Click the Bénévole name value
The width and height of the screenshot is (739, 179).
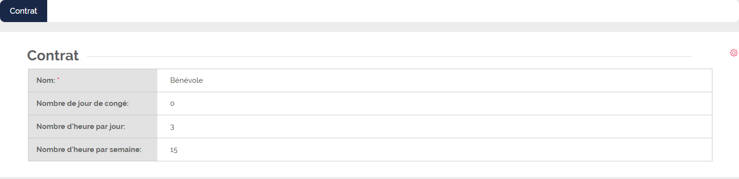coord(186,80)
